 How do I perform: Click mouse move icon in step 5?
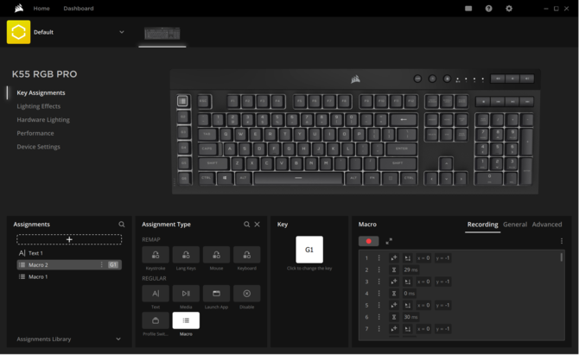tap(394, 305)
